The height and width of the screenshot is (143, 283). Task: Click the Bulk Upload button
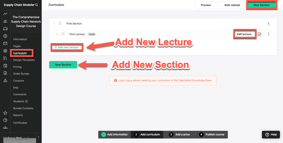tap(232, 5)
